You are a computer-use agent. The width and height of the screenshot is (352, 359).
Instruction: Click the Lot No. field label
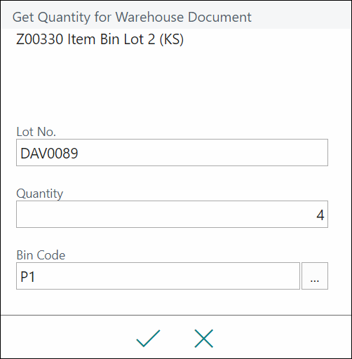click(36, 132)
